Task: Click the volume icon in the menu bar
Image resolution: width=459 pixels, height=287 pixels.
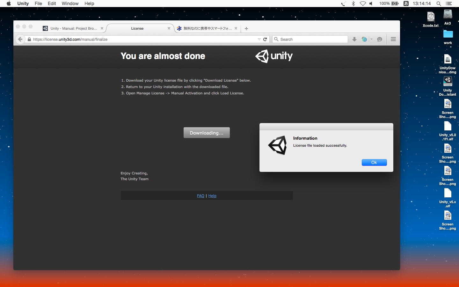Action: [371, 4]
